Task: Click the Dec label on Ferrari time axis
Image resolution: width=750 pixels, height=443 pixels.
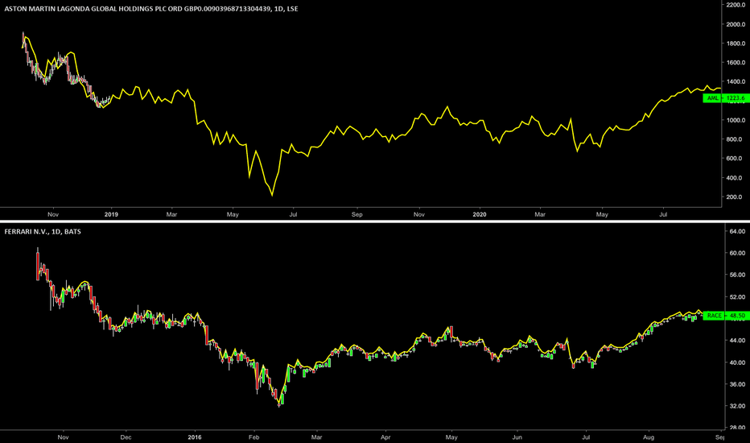Action: pos(126,437)
